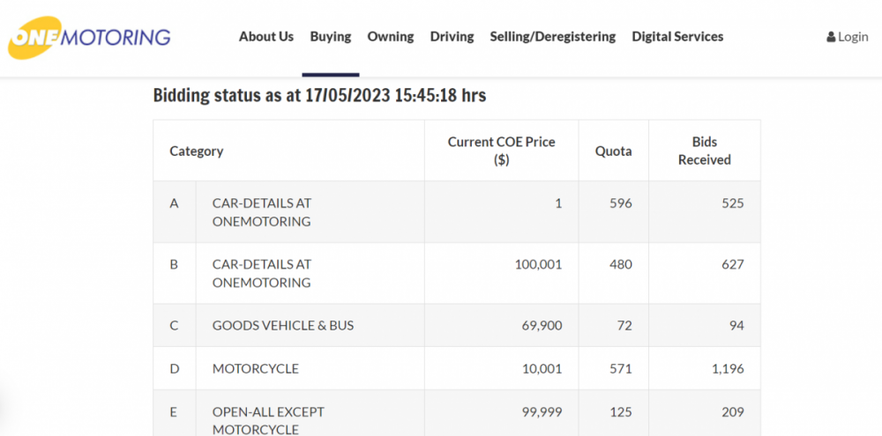Click the bidding status timestamp heading
Image resolution: width=882 pixels, height=436 pixels.
[x=319, y=95]
